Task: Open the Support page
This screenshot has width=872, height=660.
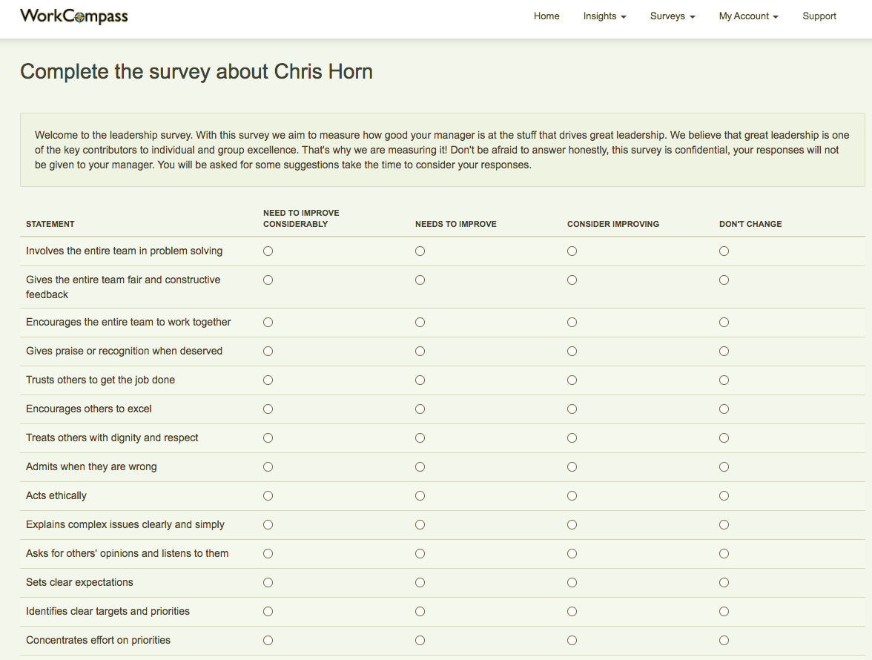Action: (819, 16)
